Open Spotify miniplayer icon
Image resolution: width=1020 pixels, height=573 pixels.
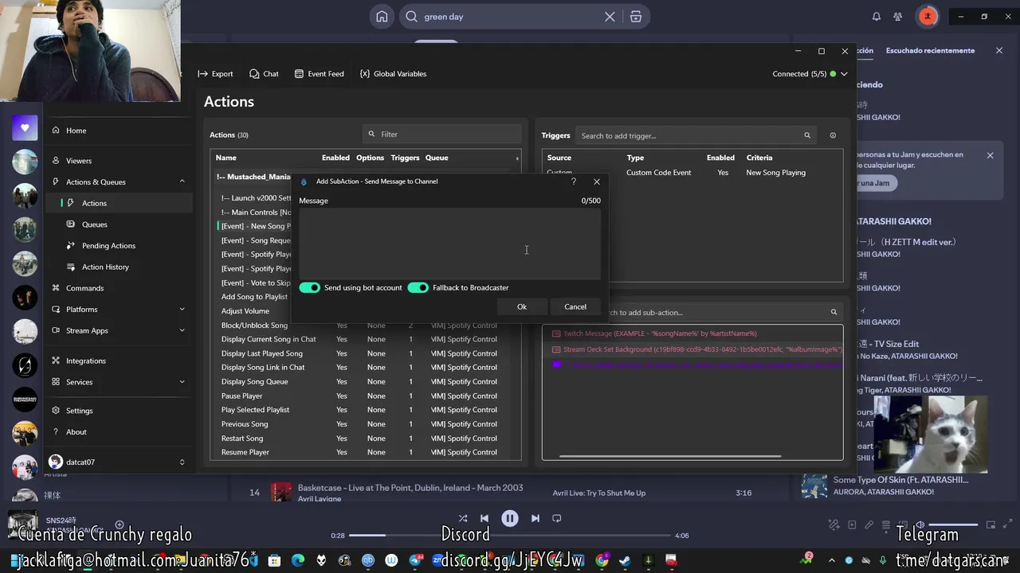click(991, 525)
